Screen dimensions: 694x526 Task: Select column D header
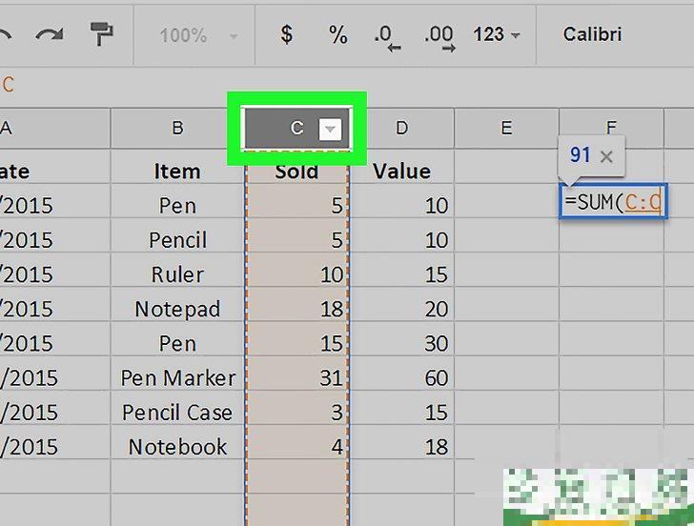[x=402, y=129]
